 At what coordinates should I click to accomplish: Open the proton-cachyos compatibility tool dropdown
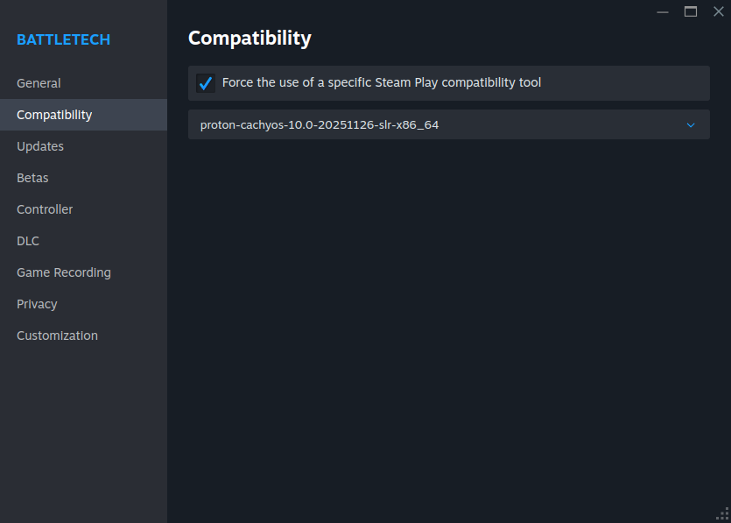point(449,124)
